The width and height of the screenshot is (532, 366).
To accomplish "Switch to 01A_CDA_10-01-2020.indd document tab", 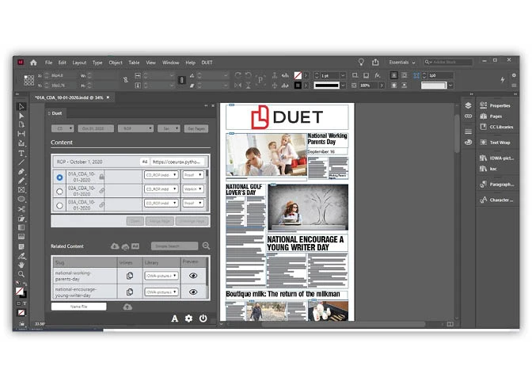I will (69, 97).
